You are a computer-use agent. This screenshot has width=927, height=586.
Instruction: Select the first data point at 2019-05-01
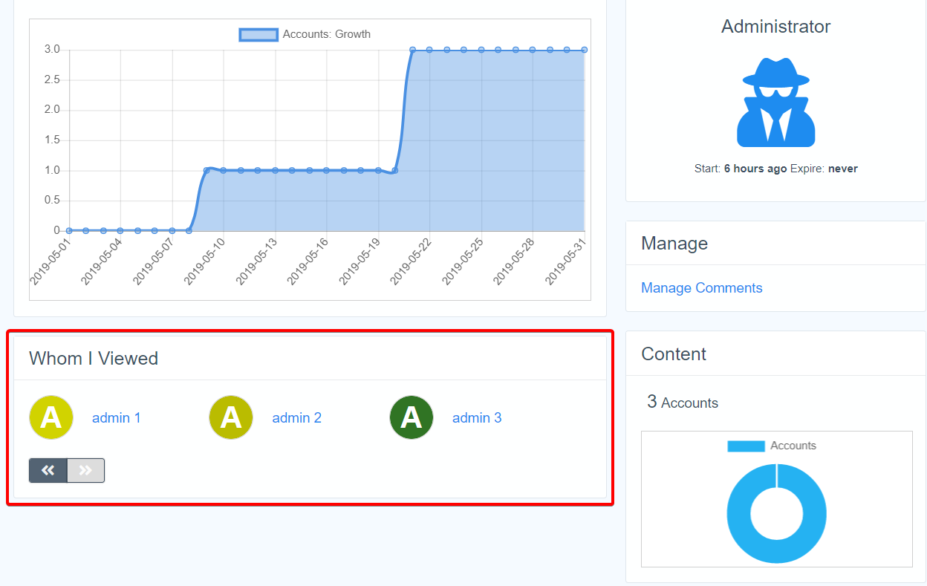(68, 230)
